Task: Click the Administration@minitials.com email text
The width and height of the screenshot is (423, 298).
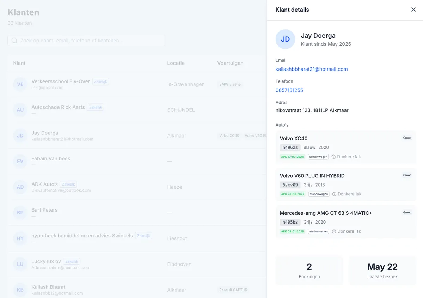Action: click(x=61, y=268)
